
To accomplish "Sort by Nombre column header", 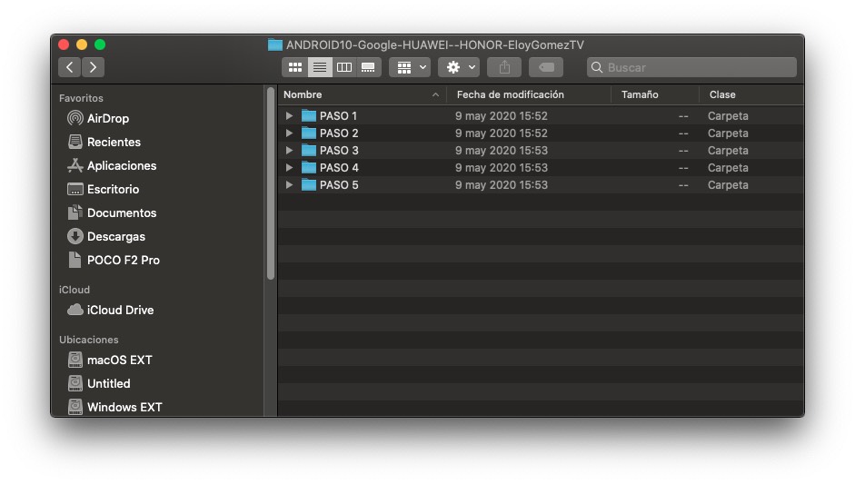I will point(361,94).
